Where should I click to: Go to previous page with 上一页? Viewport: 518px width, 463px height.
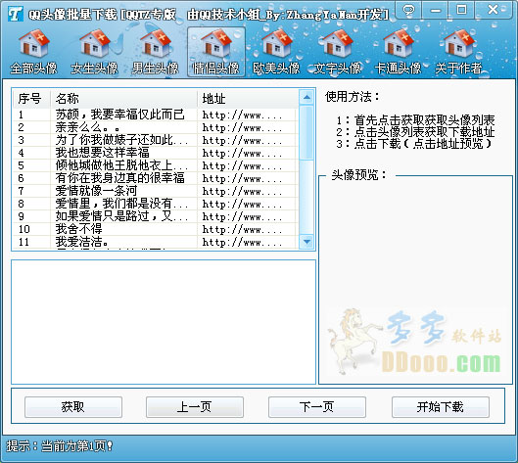click(195, 407)
